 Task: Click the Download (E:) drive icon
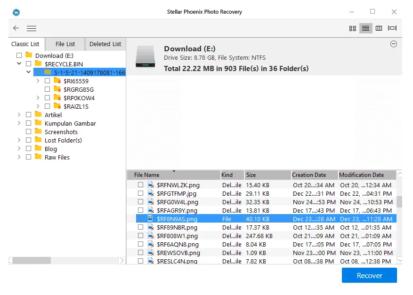[145, 56]
